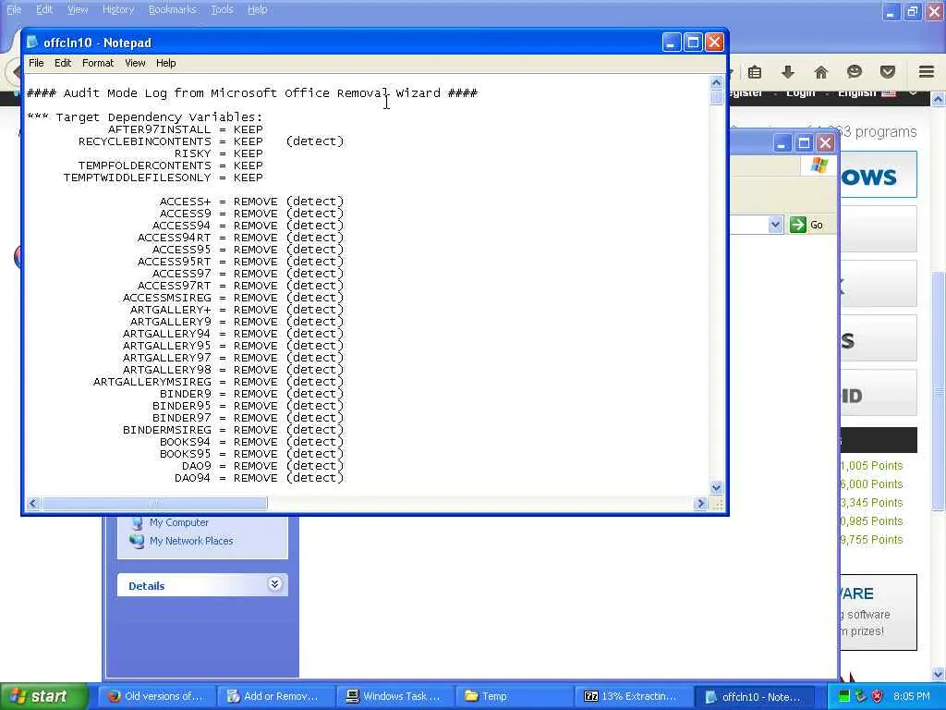
Task: Open the Notepad Help menu
Action: tap(166, 63)
